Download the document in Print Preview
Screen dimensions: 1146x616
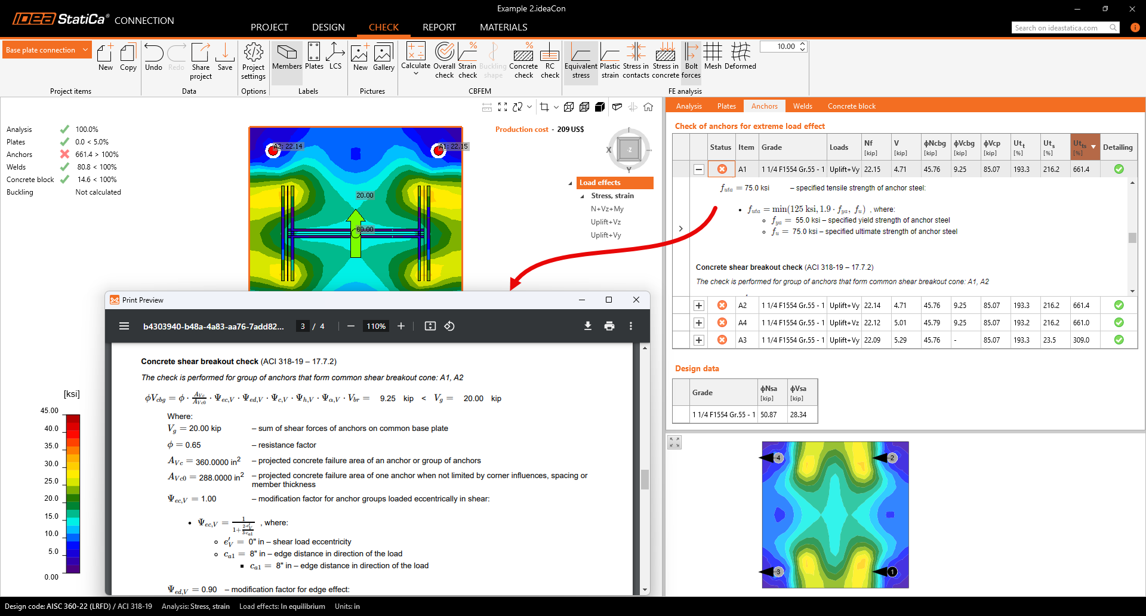(587, 326)
